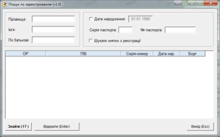The height and width of the screenshot is (137, 220).
Task: Click the maximize window button
Action: 200,3
